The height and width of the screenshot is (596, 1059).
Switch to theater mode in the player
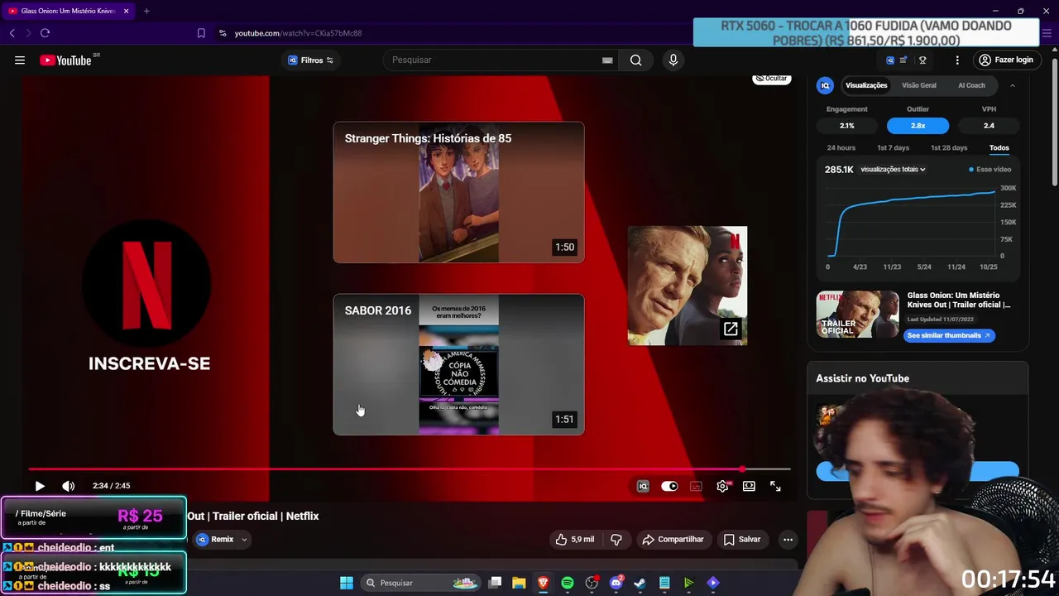point(749,486)
